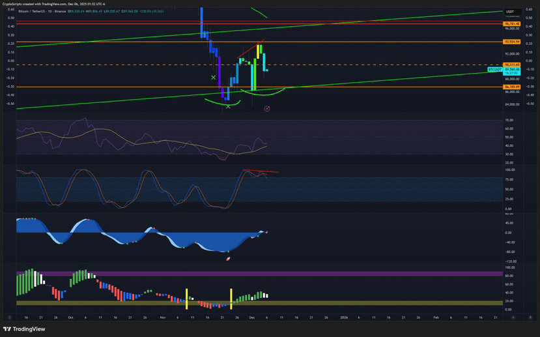540x337 pixels.
Task: Click the purple lightning event icon on chart
Action: 267,109
